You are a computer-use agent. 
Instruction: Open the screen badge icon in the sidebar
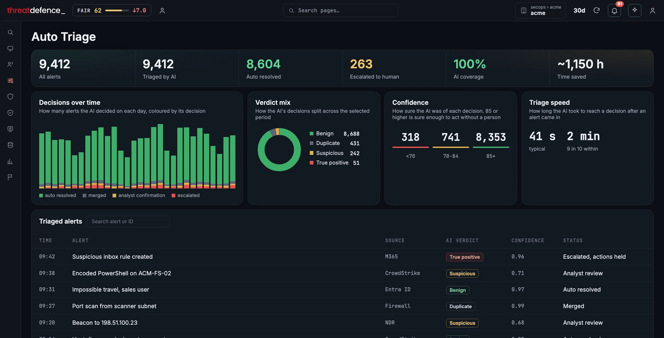tap(10, 129)
